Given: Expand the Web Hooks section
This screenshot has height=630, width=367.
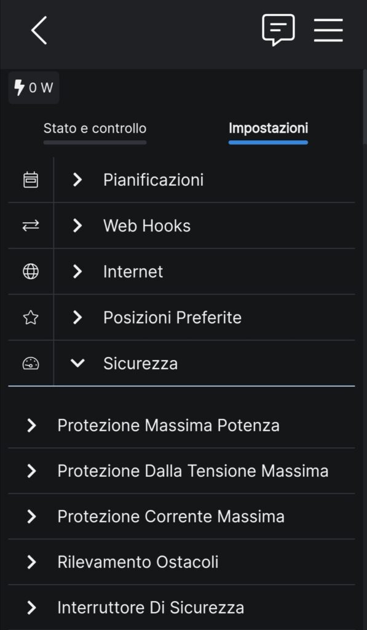Looking at the screenshot, I should pyautogui.click(x=205, y=226).
